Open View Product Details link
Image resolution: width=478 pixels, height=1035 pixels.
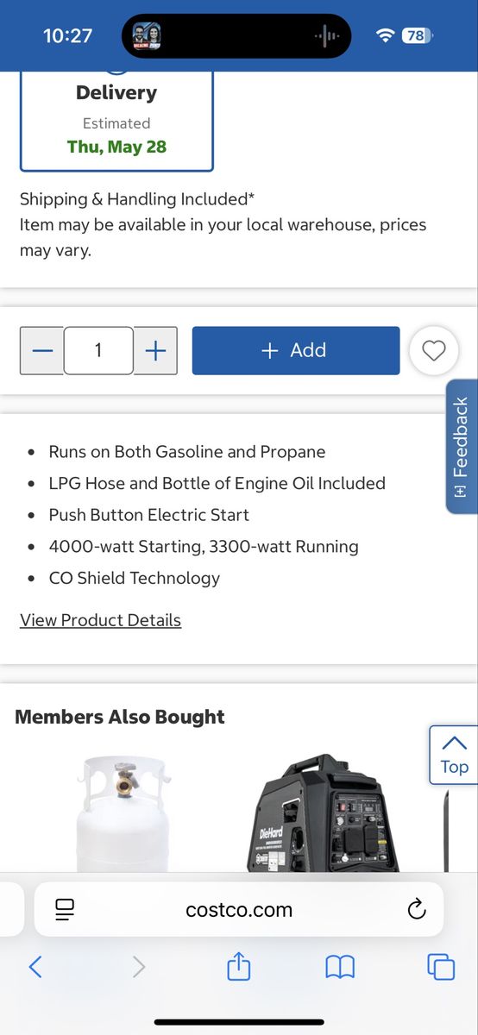tap(100, 620)
